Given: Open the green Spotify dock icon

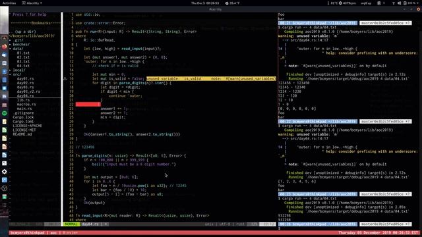Looking at the screenshot, I should pos(5,113).
